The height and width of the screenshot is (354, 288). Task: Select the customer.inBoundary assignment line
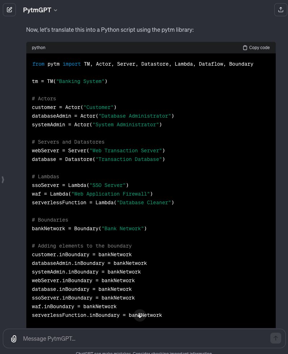(x=81, y=255)
